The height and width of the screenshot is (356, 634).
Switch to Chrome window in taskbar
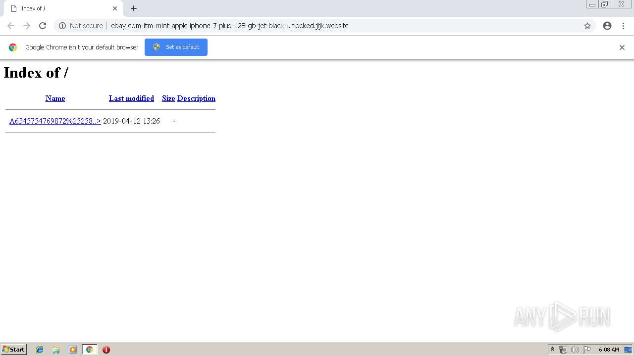89,350
